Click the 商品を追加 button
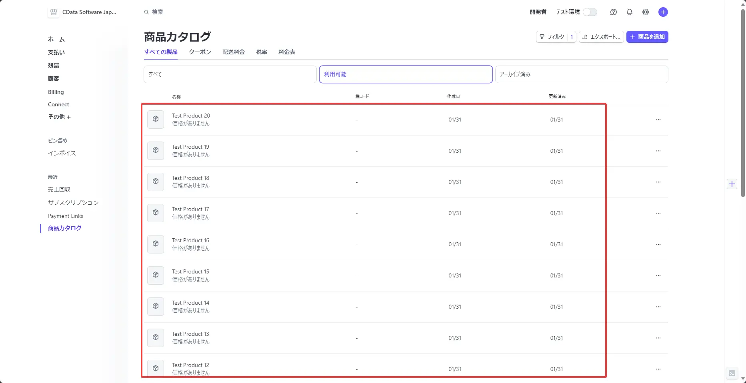This screenshot has width=746, height=383. (647, 37)
